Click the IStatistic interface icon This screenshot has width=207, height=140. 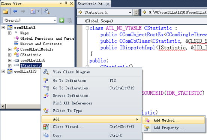coord(16,65)
